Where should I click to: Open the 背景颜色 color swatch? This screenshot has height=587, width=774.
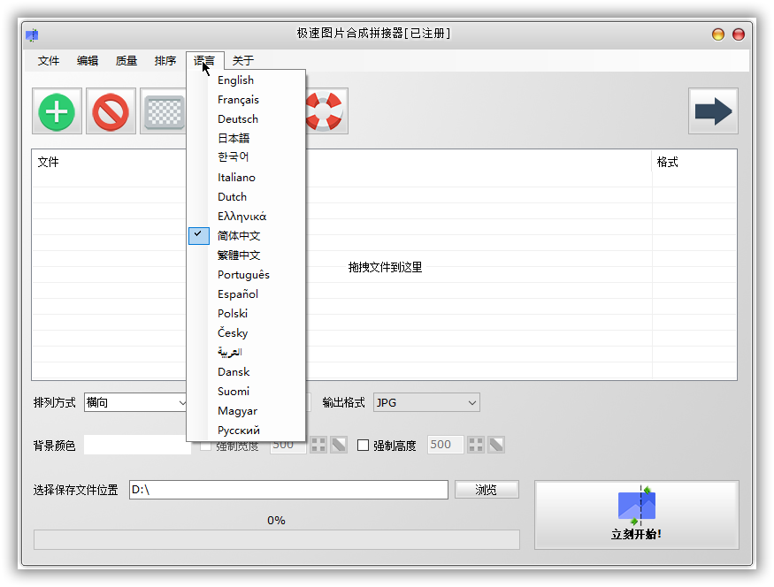[x=137, y=446]
